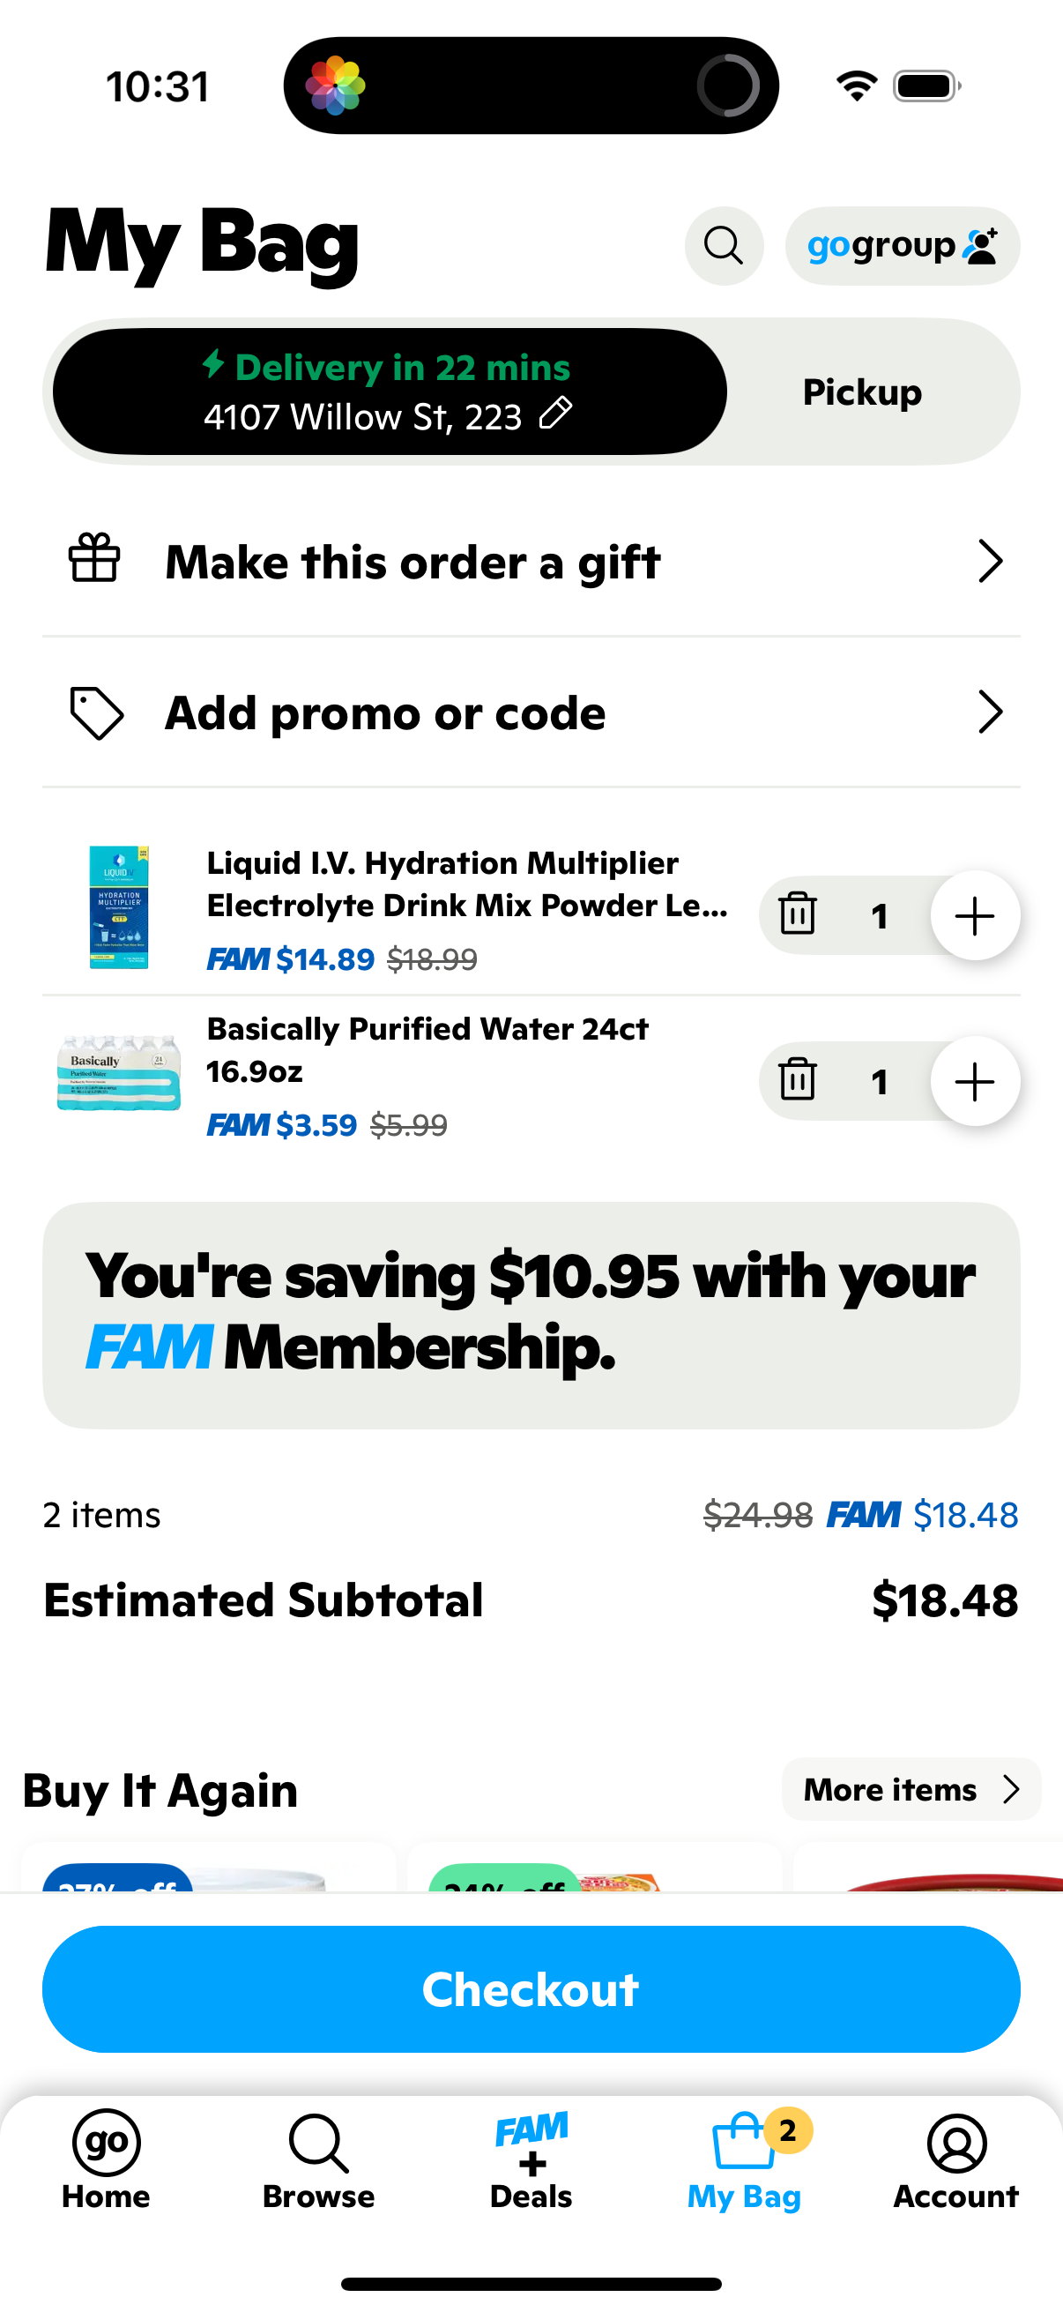Open the Account icon
Viewport: 1063px width, 2312px height.
[955, 2144]
